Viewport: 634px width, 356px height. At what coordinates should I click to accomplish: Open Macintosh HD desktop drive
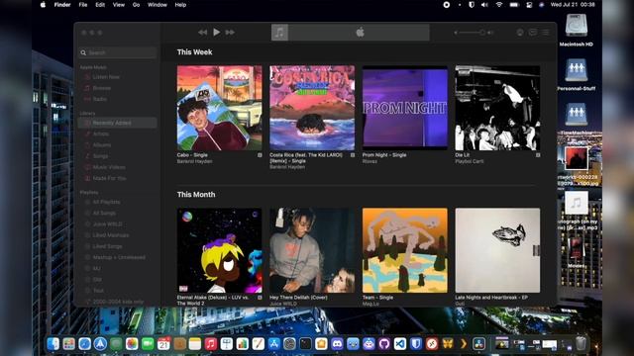[577, 27]
